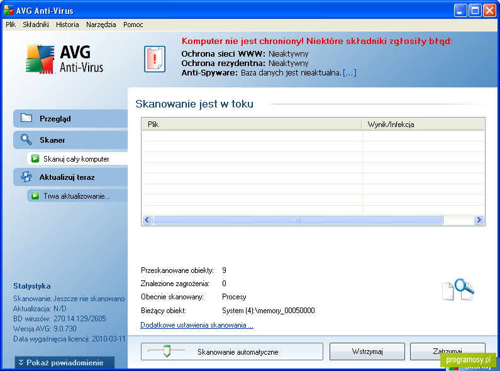Viewport: 500px width, 371px height.
Task: Open the Plik menu
Action: pos(11,25)
